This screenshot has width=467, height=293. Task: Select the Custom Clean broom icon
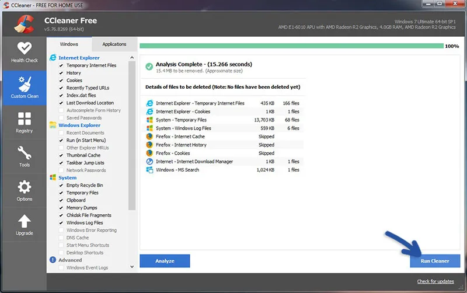[x=25, y=83]
